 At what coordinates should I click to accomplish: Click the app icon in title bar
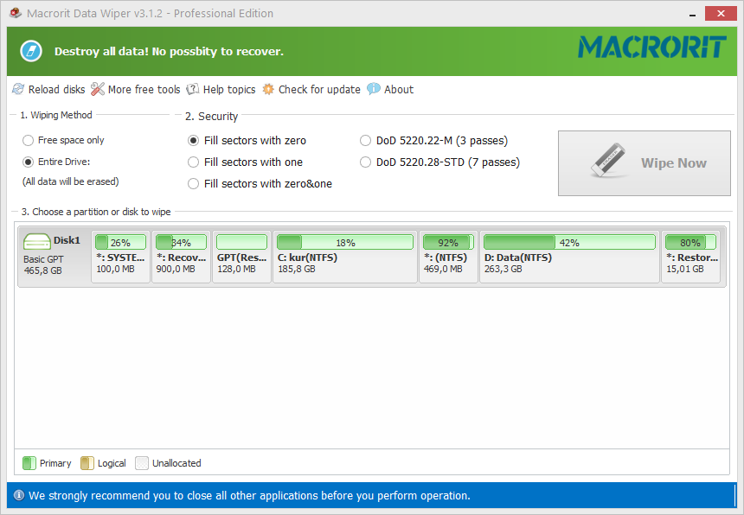point(16,13)
